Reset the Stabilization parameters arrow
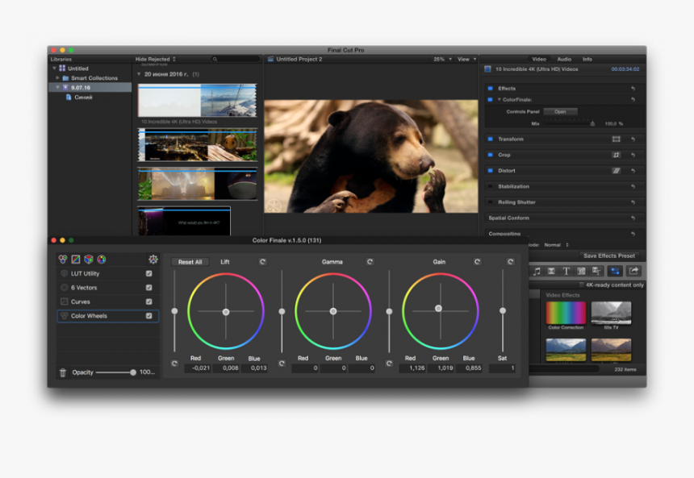 633,186
